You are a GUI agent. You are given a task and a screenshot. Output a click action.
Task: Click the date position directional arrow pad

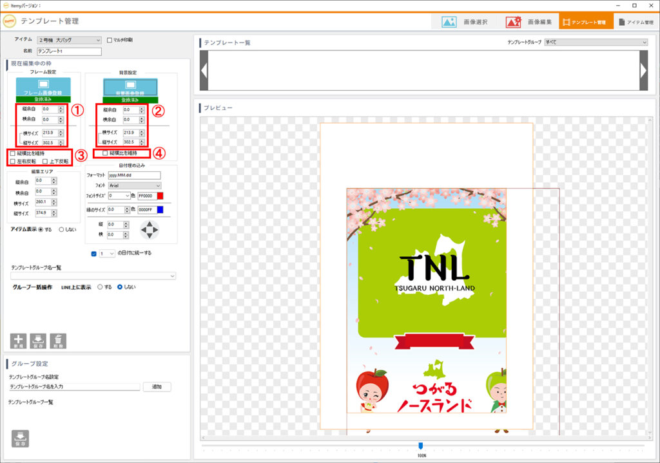[x=150, y=230]
